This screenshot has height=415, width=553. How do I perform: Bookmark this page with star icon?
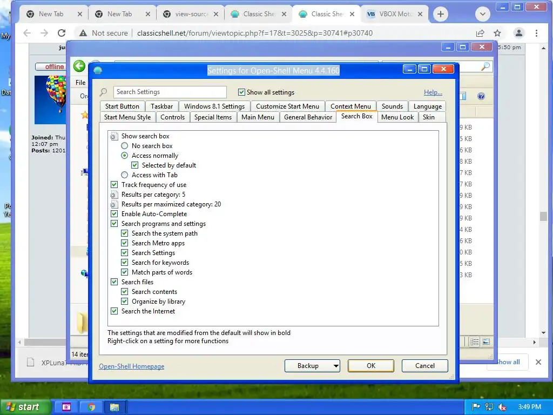(x=497, y=33)
